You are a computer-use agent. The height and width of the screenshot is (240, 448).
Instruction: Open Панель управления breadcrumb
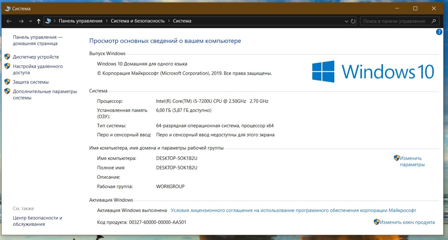coord(80,21)
